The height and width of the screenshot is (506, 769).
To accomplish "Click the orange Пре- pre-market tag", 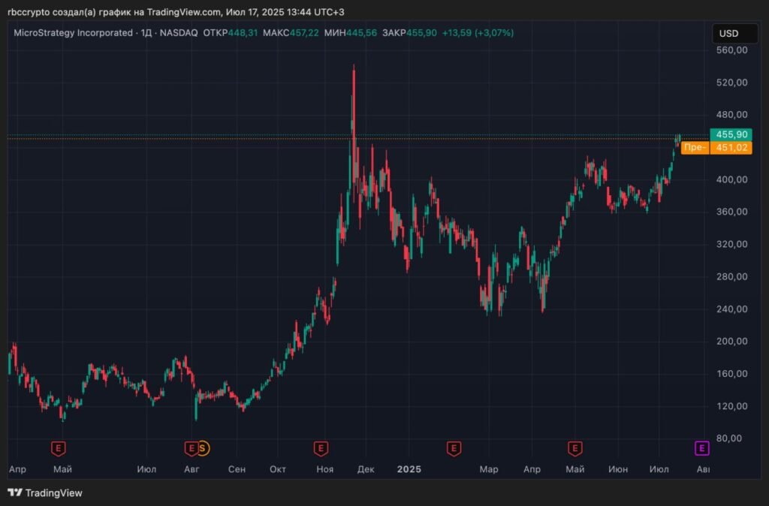I will click(695, 148).
